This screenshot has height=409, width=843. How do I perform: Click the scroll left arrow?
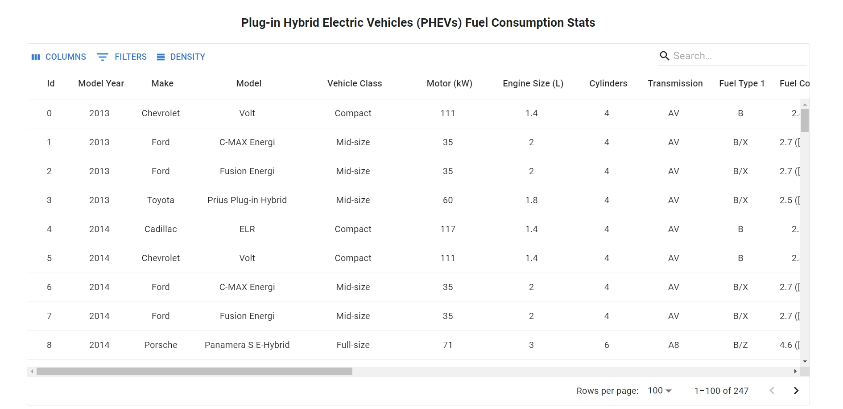point(32,372)
